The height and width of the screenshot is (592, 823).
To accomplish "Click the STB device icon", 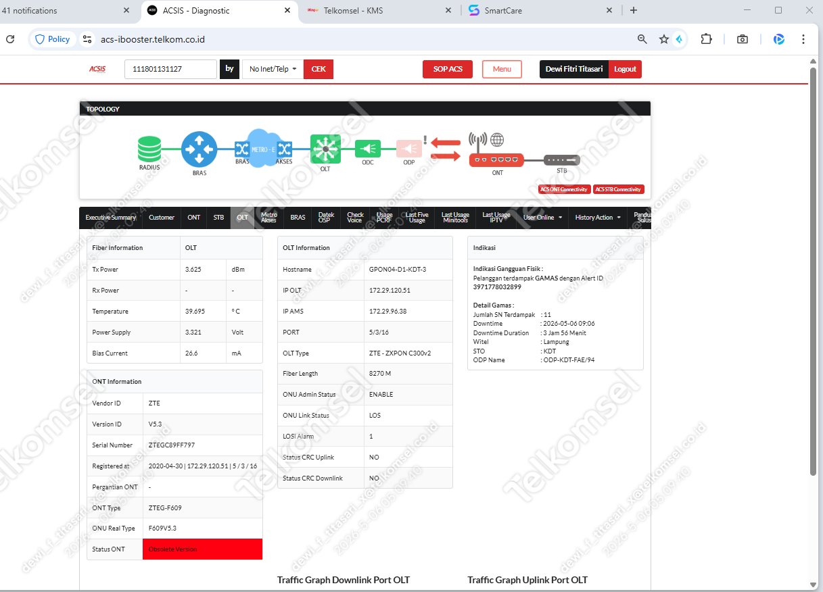I will tap(562, 160).
